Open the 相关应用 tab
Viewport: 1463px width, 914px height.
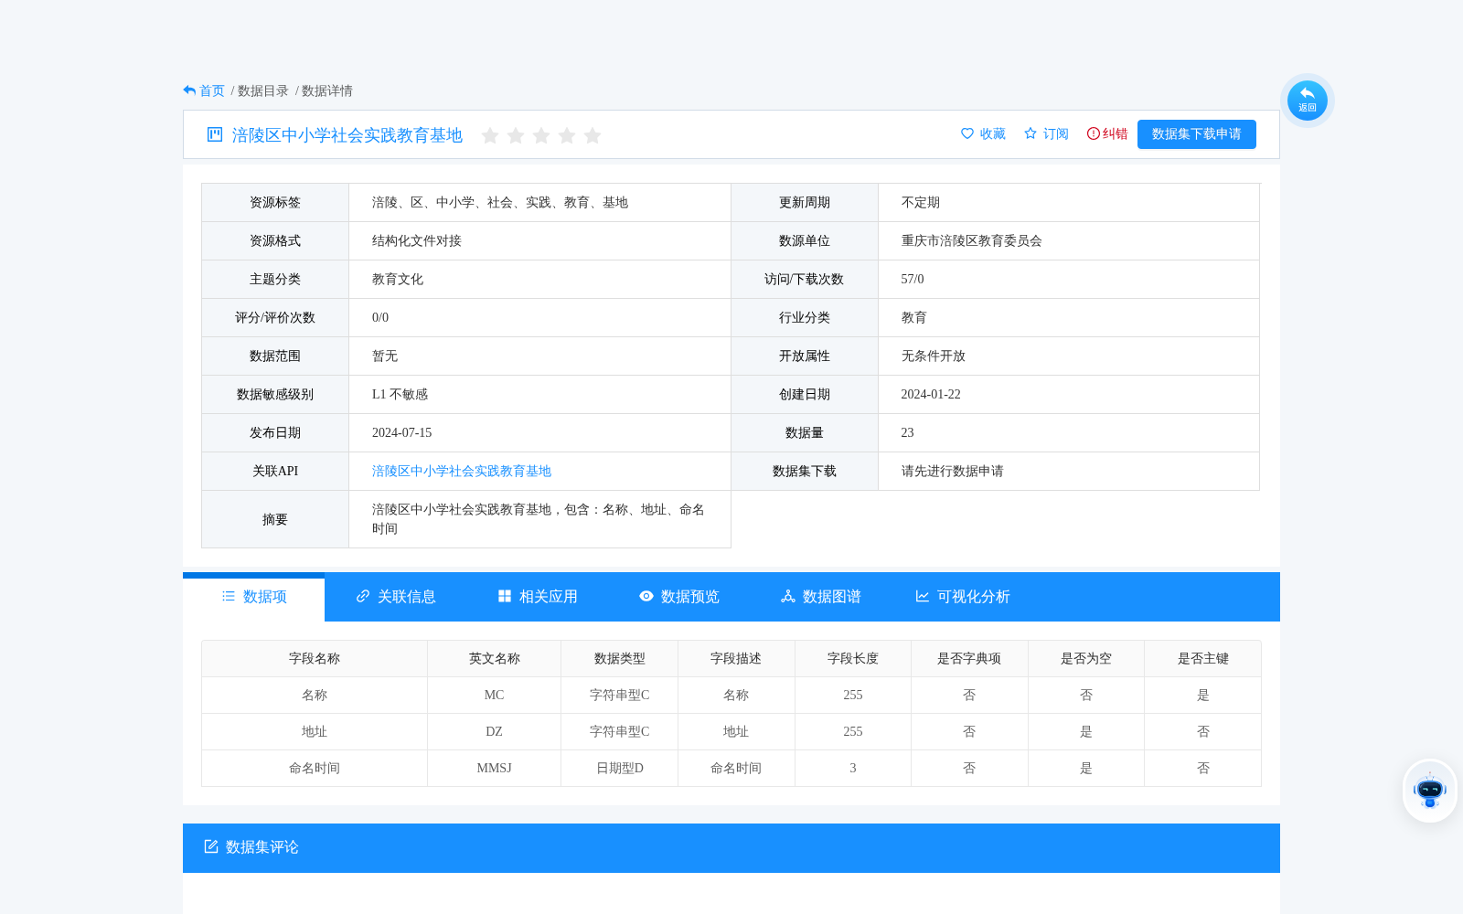538,597
